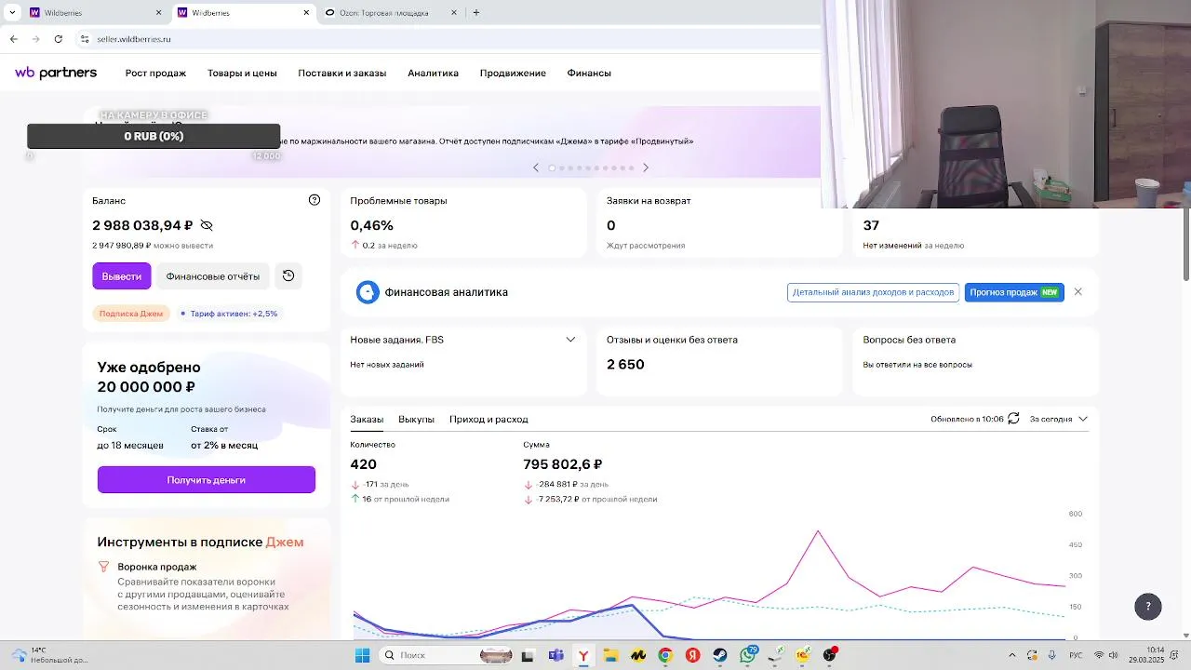This screenshot has width=1191, height=670.
Task: Open Yandex Browser from the taskbar
Action: [583, 655]
